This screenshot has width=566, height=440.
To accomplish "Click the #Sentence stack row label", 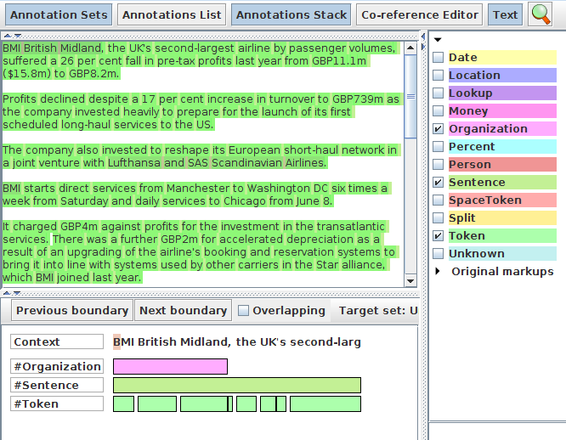I will (x=57, y=385).
